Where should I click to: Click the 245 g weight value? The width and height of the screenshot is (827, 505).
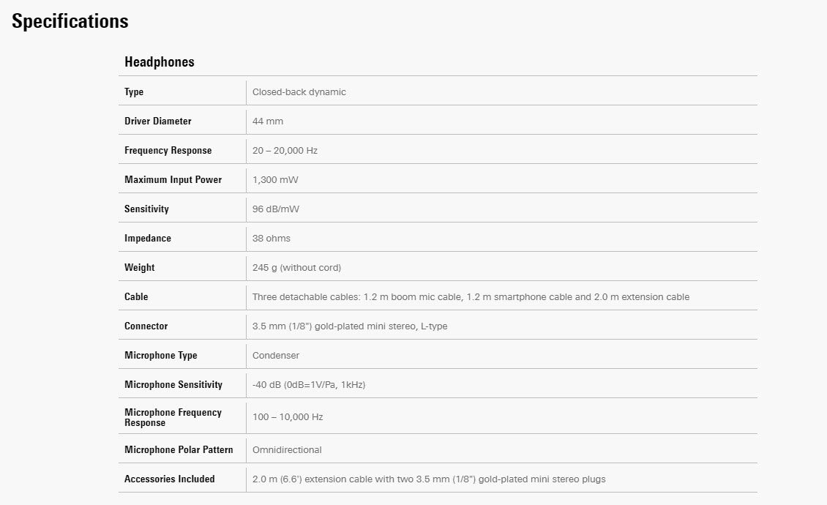coord(296,268)
